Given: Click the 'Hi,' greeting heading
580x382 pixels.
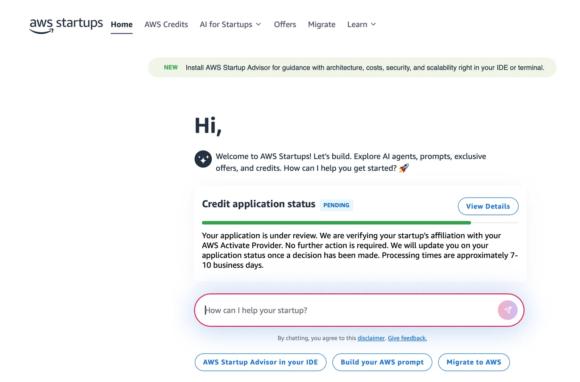Looking at the screenshot, I should coord(208,126).
